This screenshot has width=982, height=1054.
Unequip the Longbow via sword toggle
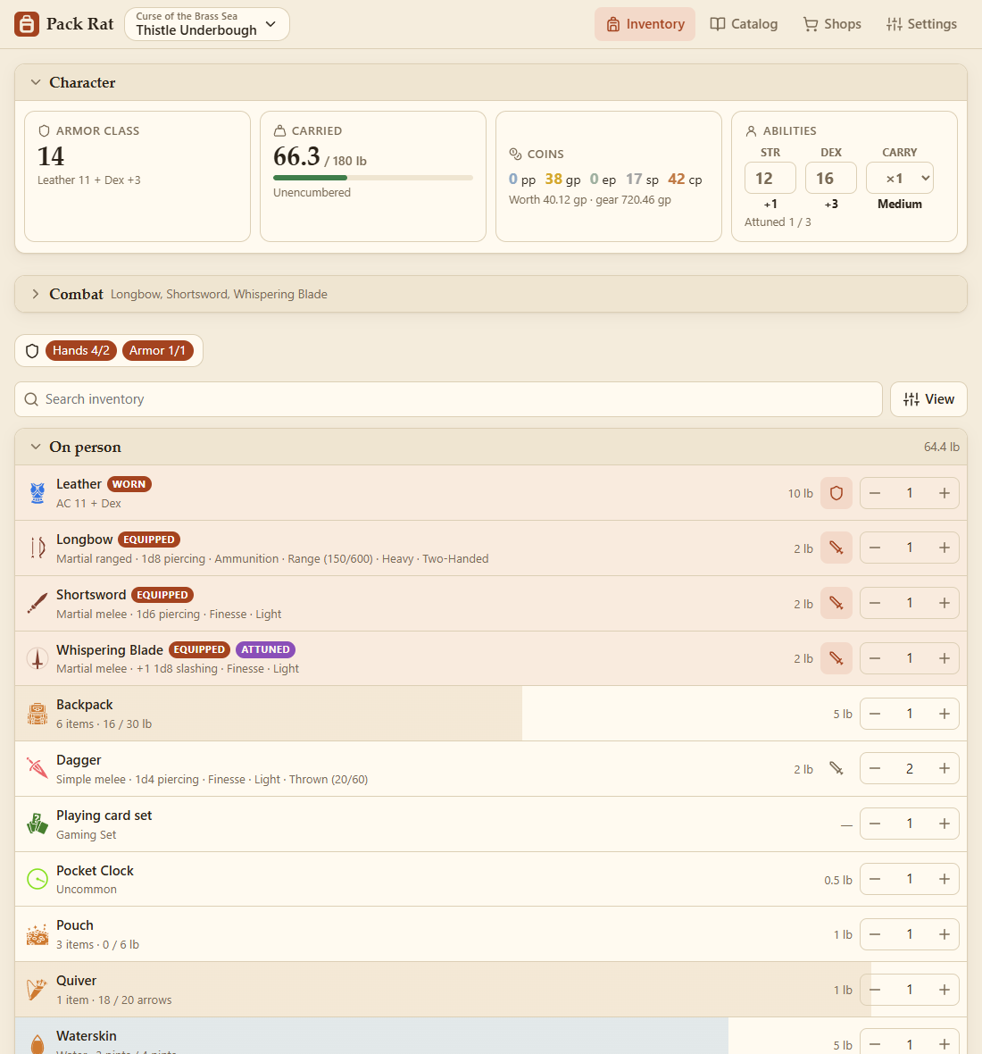(836, 548)
